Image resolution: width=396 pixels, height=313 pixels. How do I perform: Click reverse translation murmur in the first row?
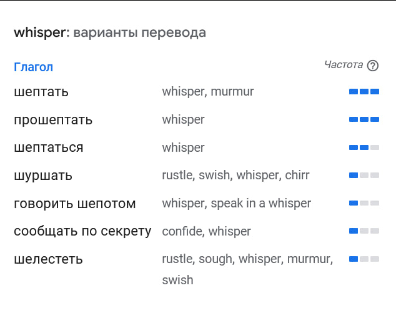(232, 91)
